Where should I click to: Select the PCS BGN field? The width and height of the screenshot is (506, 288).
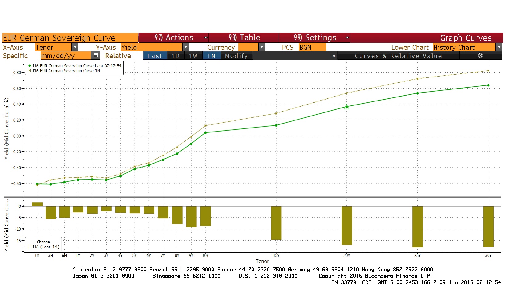(x=312, y=47)
